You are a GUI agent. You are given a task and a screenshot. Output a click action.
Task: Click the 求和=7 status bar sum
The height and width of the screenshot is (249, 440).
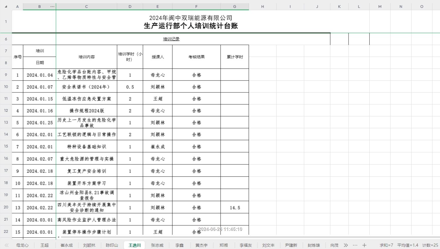[x=386, y=245]
